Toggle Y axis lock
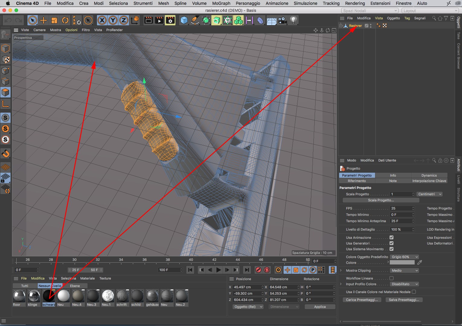The image size is (462, 326). [113, 21]
